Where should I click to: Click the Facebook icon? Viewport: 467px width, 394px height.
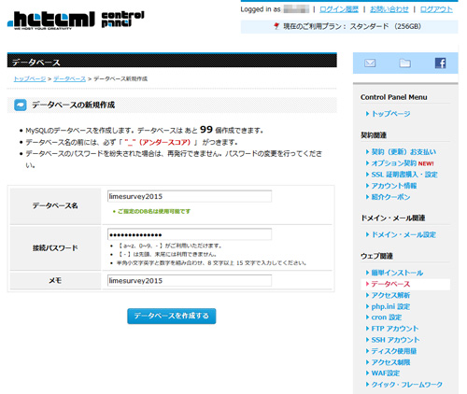[x=440, y=63]
